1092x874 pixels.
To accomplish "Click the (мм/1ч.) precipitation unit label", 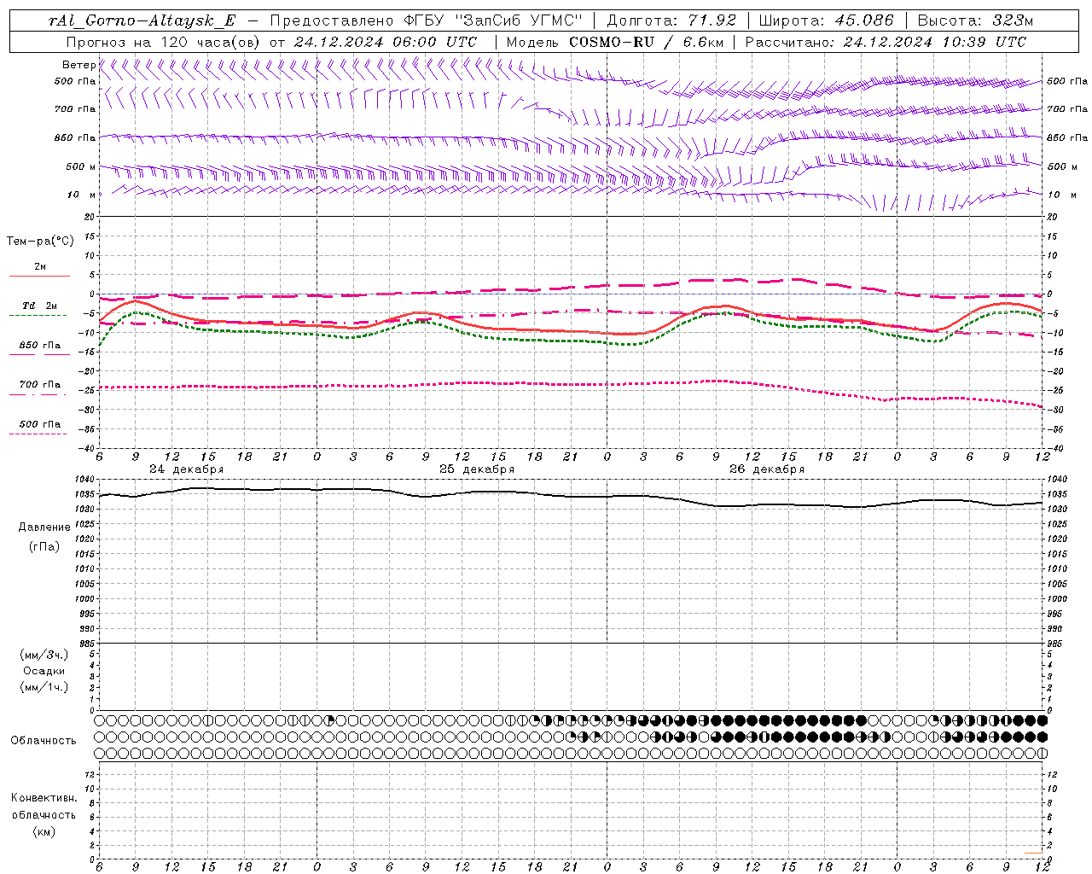I will coord(44,687).
